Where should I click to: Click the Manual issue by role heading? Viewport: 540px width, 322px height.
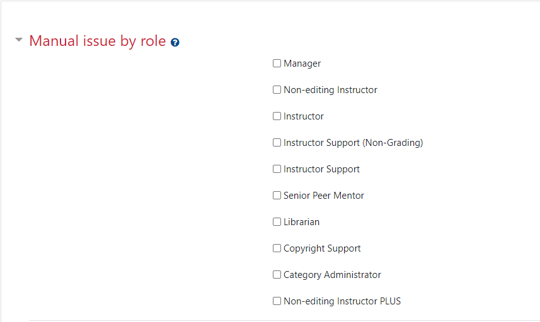pos(98,41)
